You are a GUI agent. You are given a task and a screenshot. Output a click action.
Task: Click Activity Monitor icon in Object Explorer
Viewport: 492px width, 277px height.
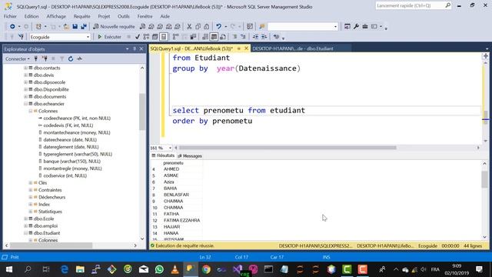point(80,58)
